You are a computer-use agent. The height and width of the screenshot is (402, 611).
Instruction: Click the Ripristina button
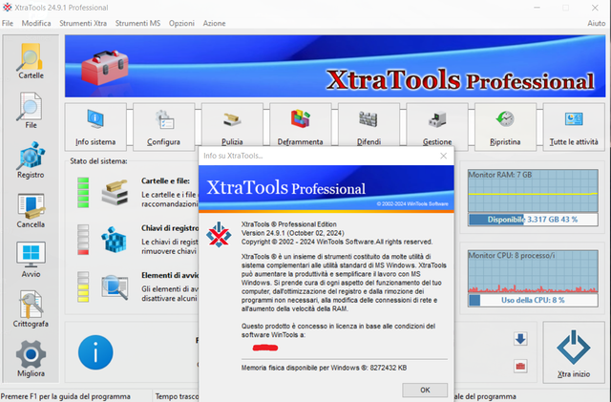coord(505,127)
